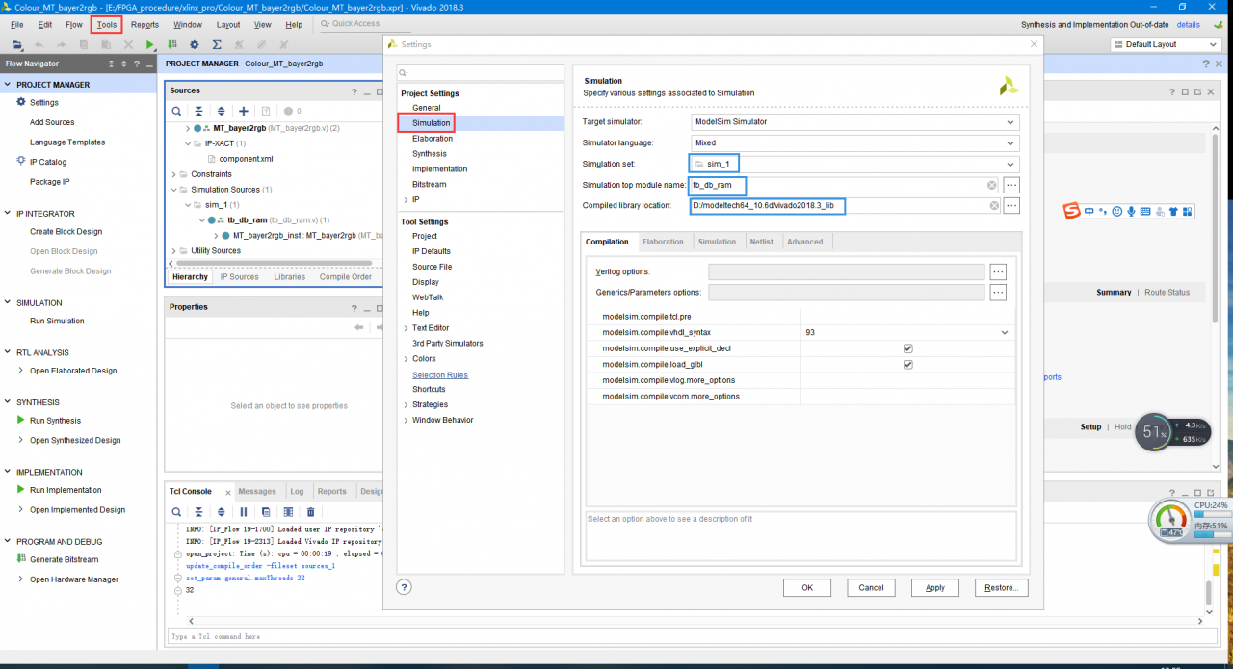
Task: Click OK in Settings dialog
Action: (x=807, y=588)
